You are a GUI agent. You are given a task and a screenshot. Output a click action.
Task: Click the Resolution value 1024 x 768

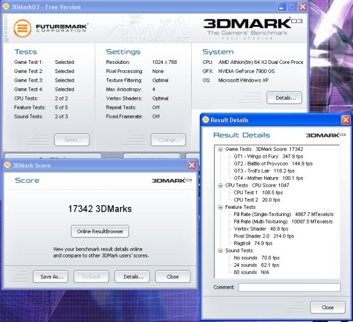(164, 62)
